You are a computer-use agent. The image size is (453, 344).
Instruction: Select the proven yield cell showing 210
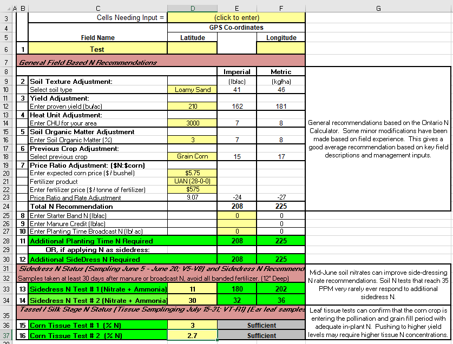192,107
